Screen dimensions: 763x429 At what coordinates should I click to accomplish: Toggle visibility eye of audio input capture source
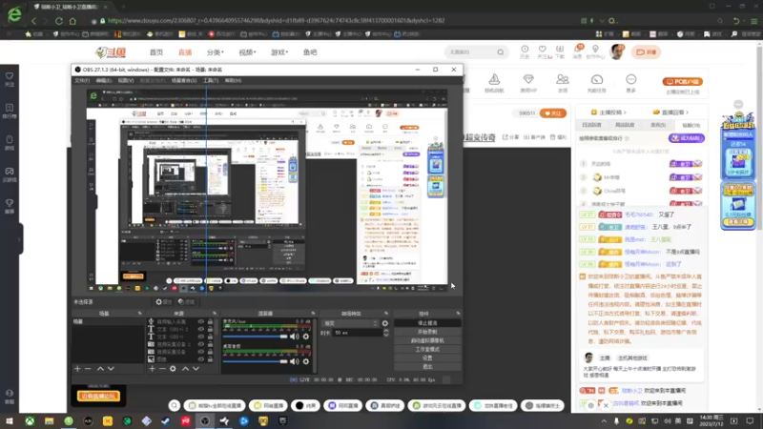click(x=201, y=322)
